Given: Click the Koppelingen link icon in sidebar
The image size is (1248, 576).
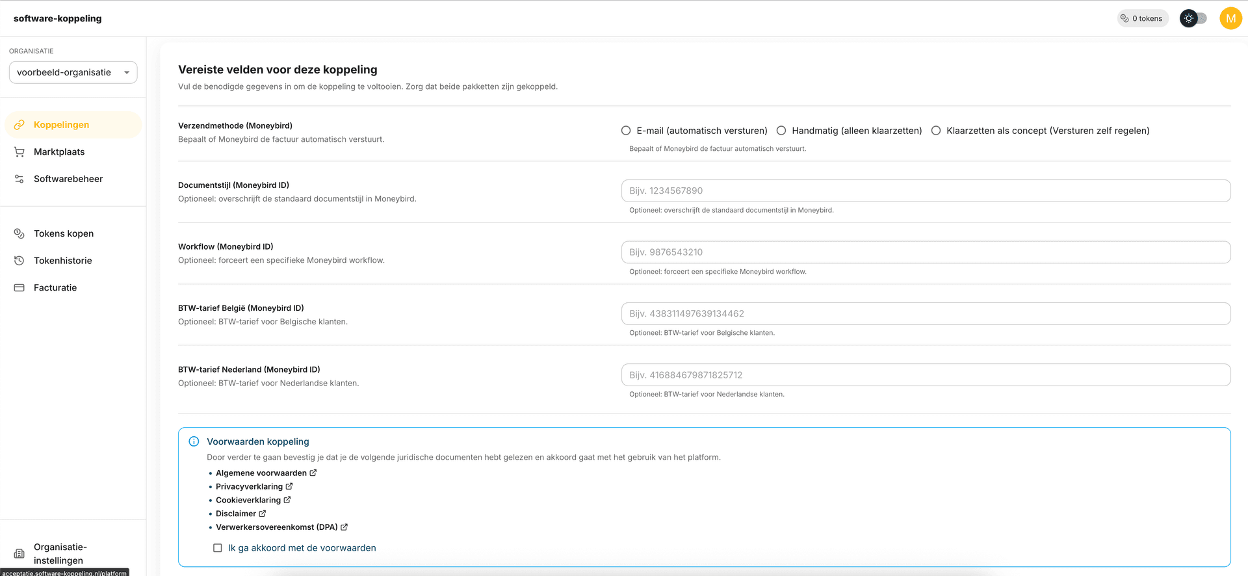Looking at the screenshot, I should click(x=19, y=125).
